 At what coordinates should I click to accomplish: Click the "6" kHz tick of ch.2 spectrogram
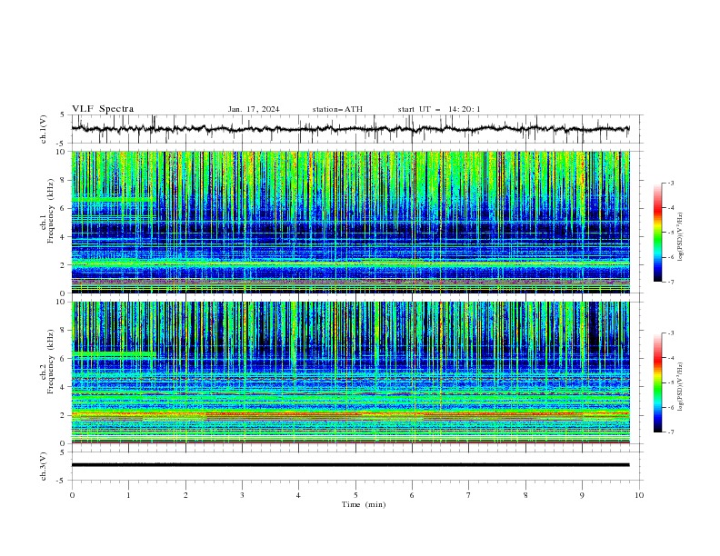(64, 359)
